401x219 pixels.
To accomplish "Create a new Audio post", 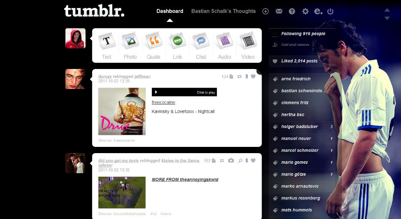I will tap(225, 46).
